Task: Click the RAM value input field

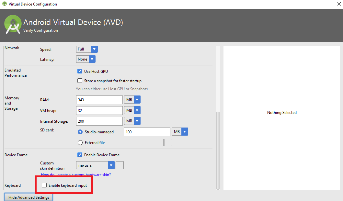Action: coord(99,100)
